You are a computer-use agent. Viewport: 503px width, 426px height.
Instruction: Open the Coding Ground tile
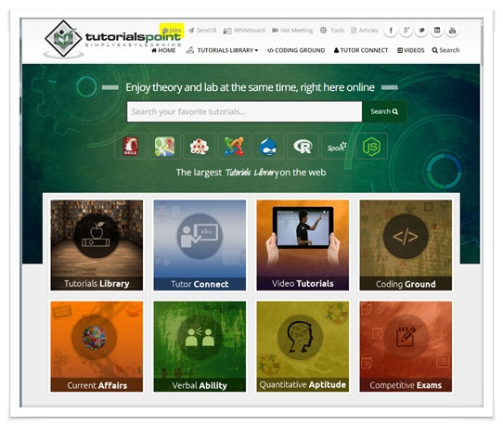[x=406, y=245]
